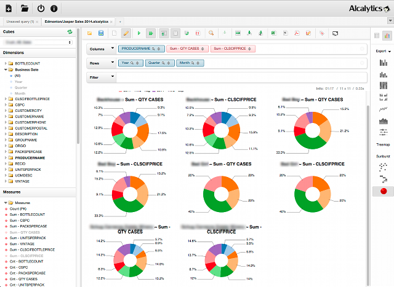Click the PRODUCERNAME column pill

click(x=141, y=49)
